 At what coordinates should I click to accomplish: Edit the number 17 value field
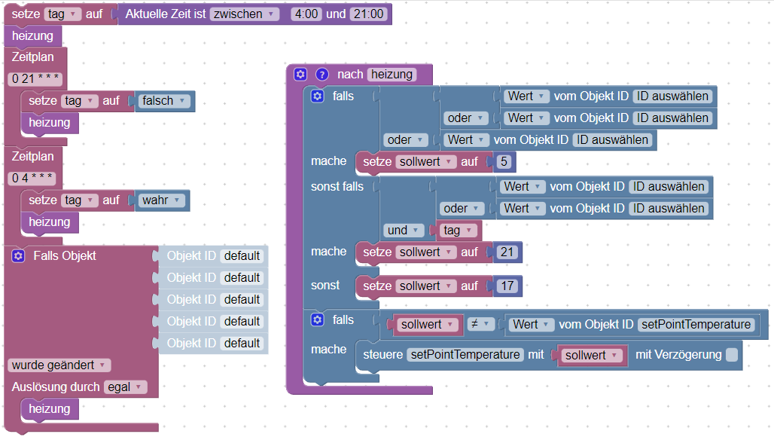(x=507, y=286)
